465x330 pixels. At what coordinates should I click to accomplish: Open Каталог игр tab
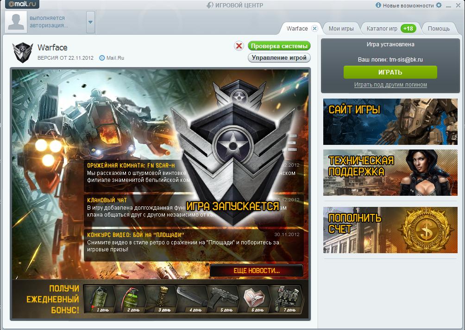click(x=382, y=29)
